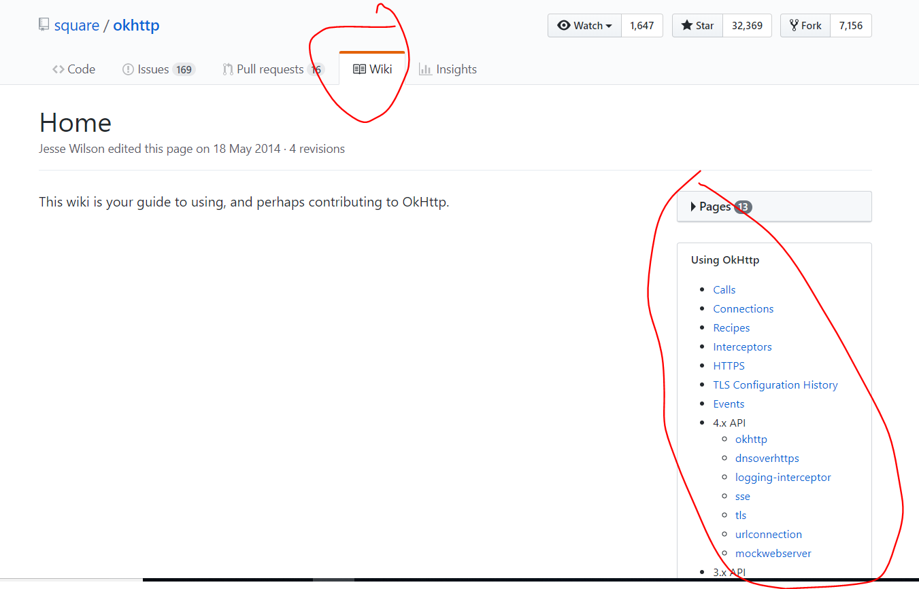Open the Recipes wiki page

[x=731, y=327]
